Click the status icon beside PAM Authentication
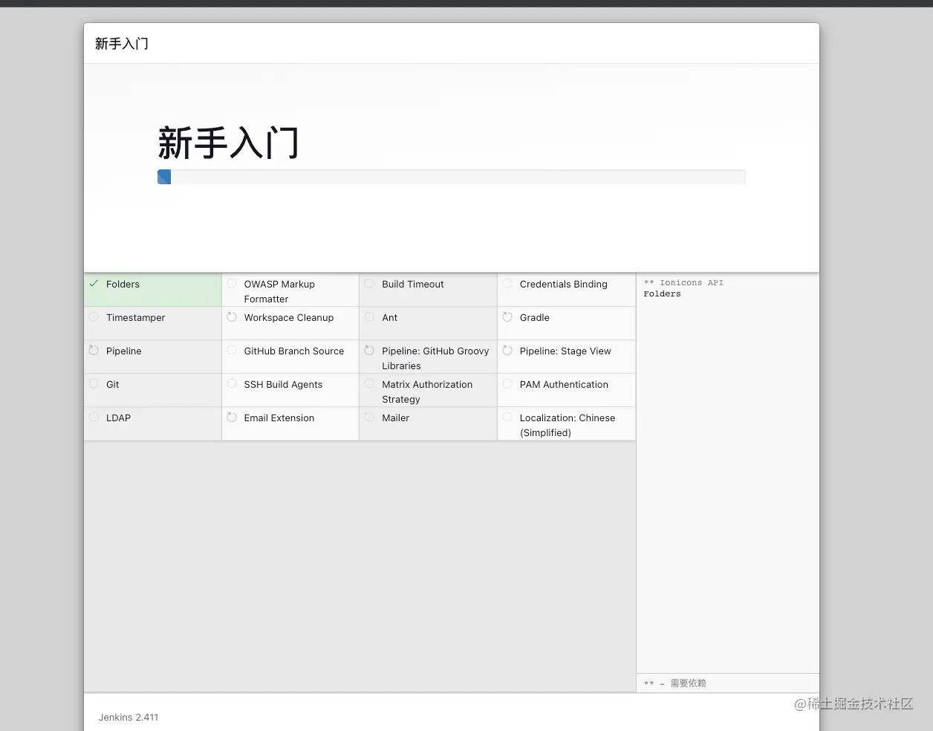The width and height of the screenshot is (933, 731). pyautogui.click(x=507, y=383)
